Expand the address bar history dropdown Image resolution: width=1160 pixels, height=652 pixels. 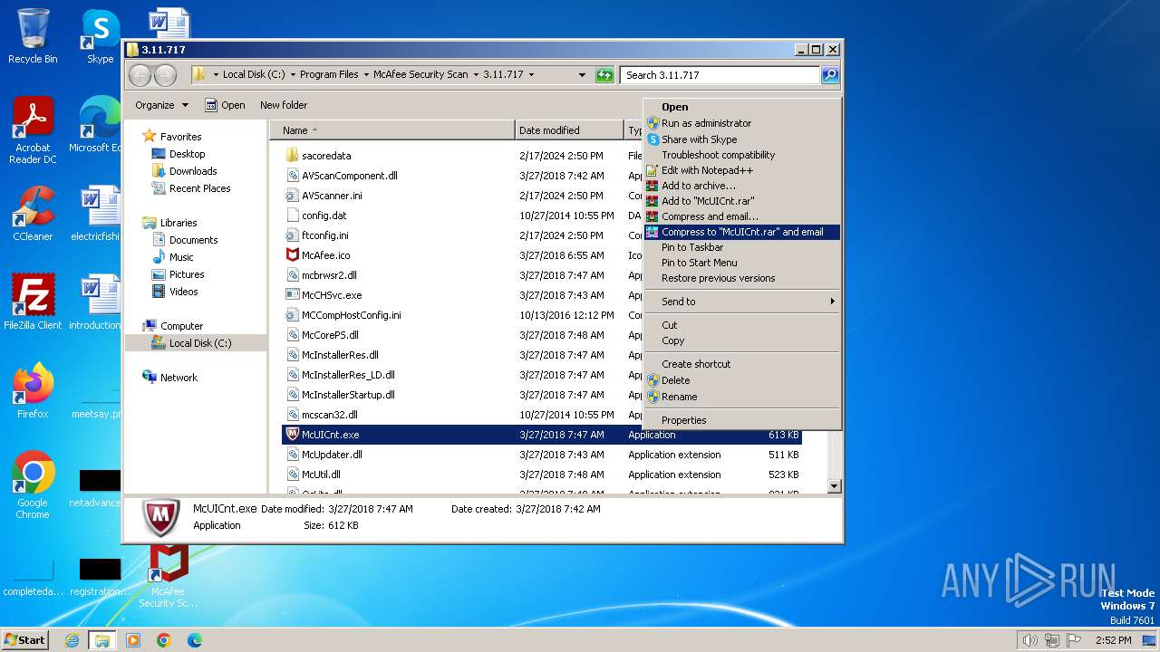coord(580,75)
